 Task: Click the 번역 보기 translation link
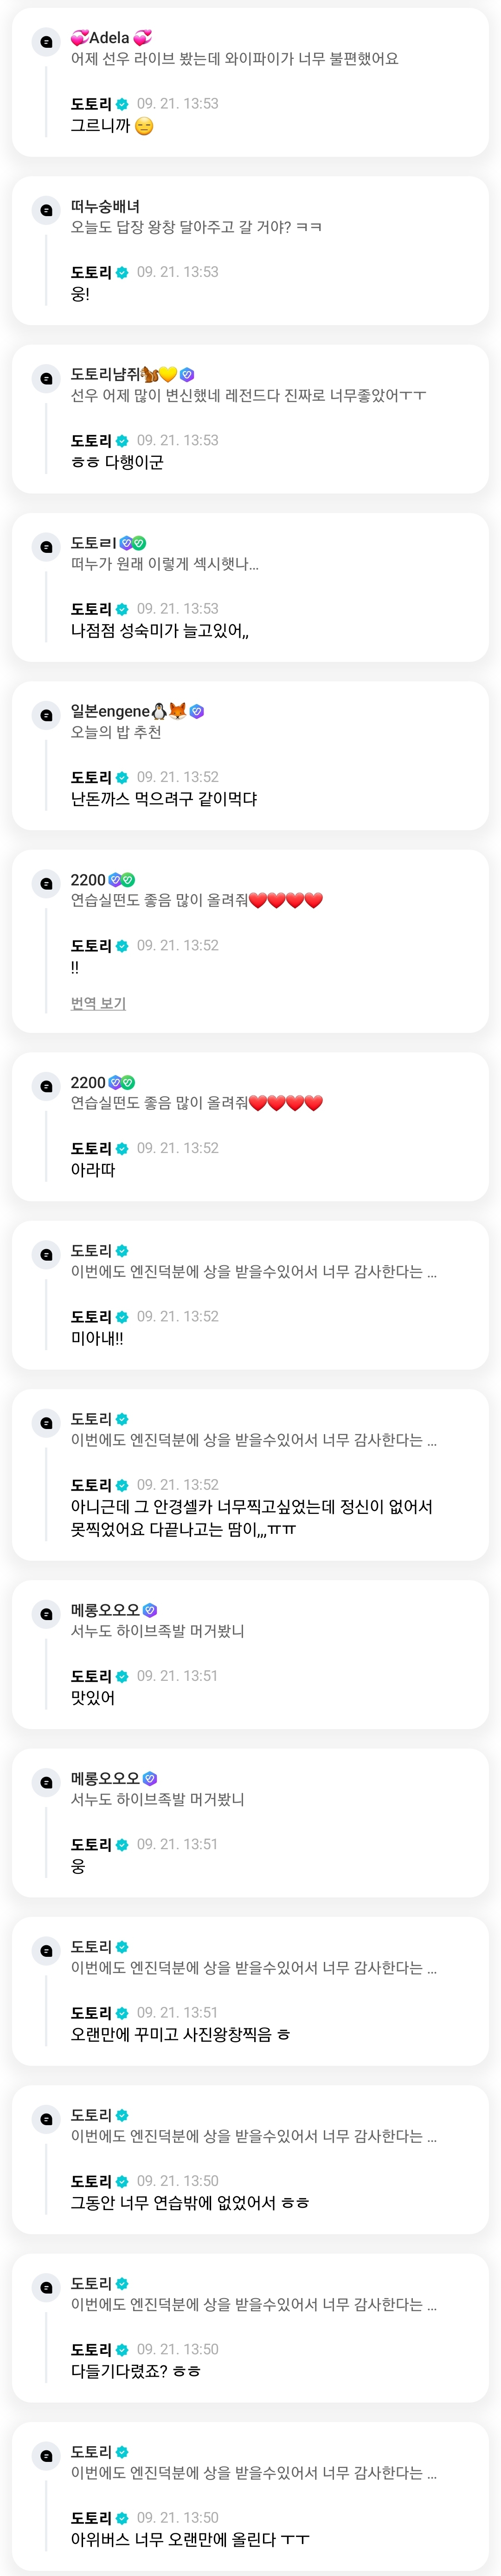coord(98,1003)
